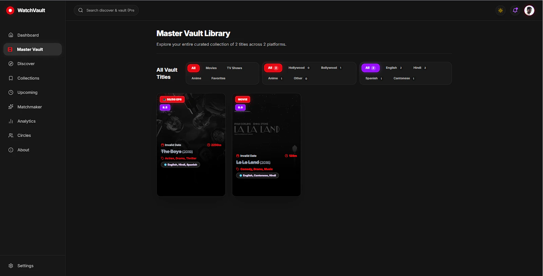Filter by English language
Screen dimensions: 543x276
[394, 68]
